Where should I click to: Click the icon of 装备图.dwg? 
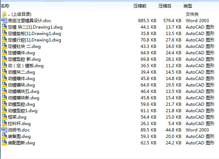[4, 136]
